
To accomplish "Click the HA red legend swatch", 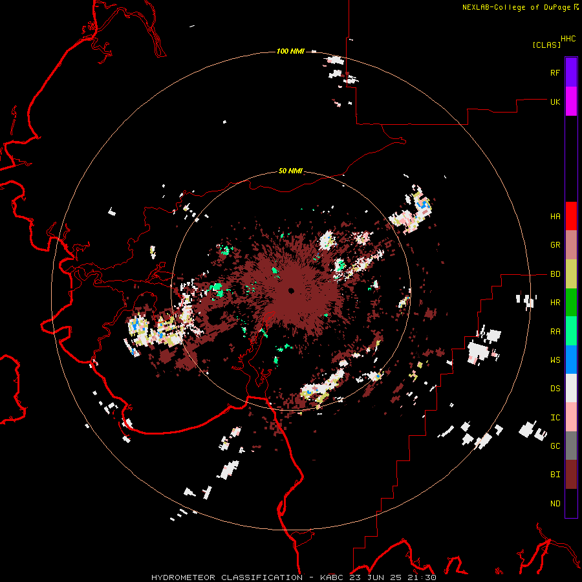I will pyautogui.click(x=571, y=216).
